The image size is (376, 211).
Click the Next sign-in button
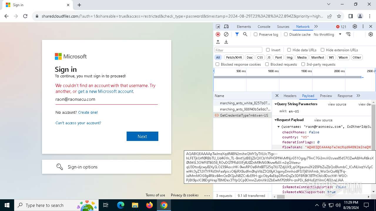tap(142, 136)
